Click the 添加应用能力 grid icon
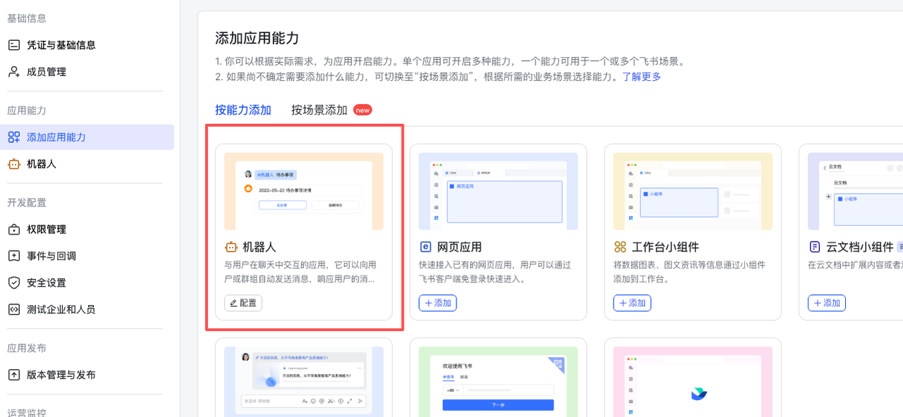The width and height of the screenshot is (903, 417). (x=14, y=137)
